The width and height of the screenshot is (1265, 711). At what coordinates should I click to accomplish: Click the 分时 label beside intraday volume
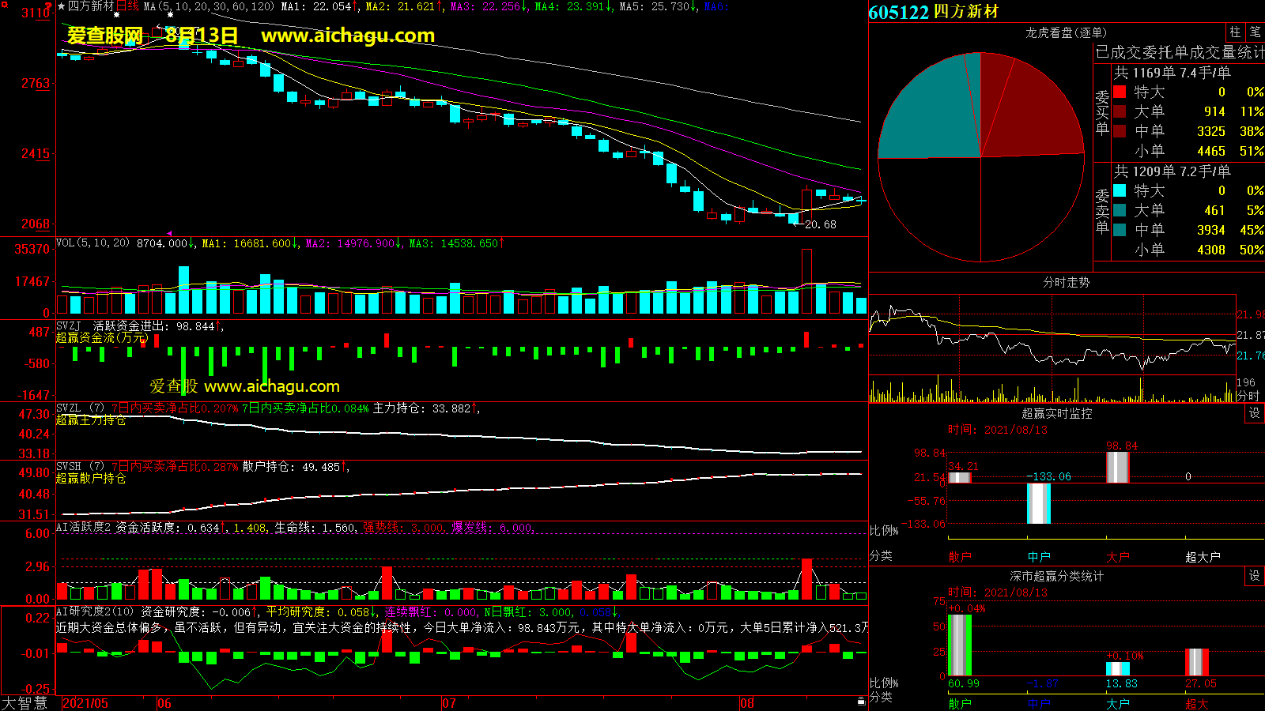pos(1248,395)
